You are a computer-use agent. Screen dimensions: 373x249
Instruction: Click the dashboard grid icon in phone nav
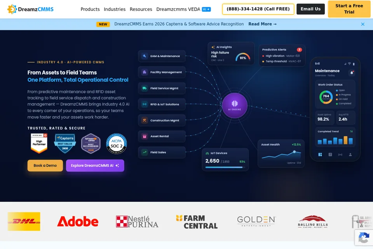tap(320, 154)
